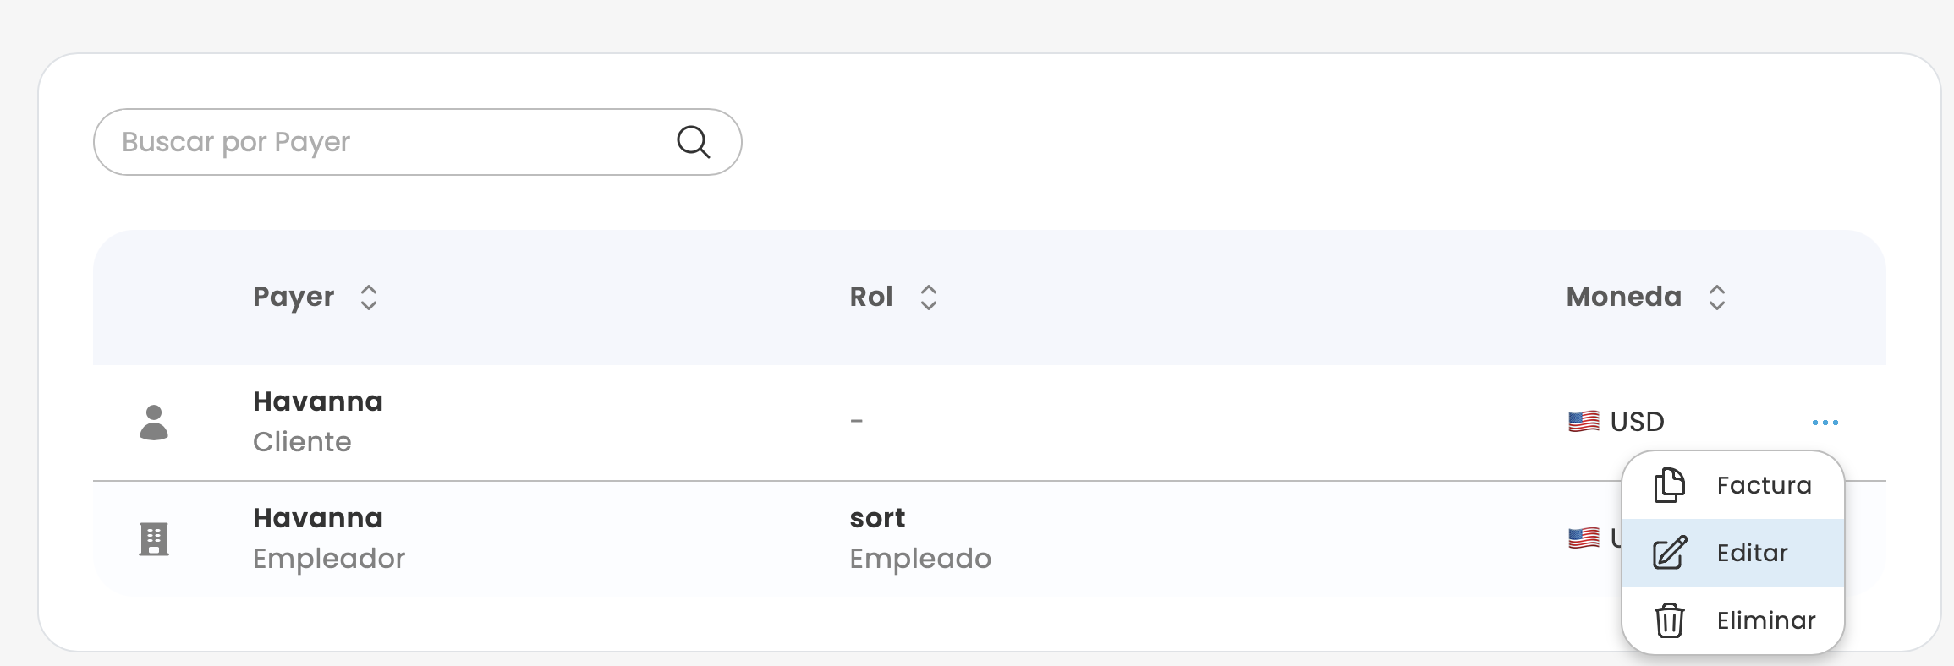Click the Havanna Empleador payer name
Image resolution: width=1954 pixels, height=666 pixels.
(317, 518)
